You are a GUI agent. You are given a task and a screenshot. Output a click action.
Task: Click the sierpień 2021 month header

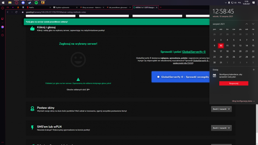(219, 24)
